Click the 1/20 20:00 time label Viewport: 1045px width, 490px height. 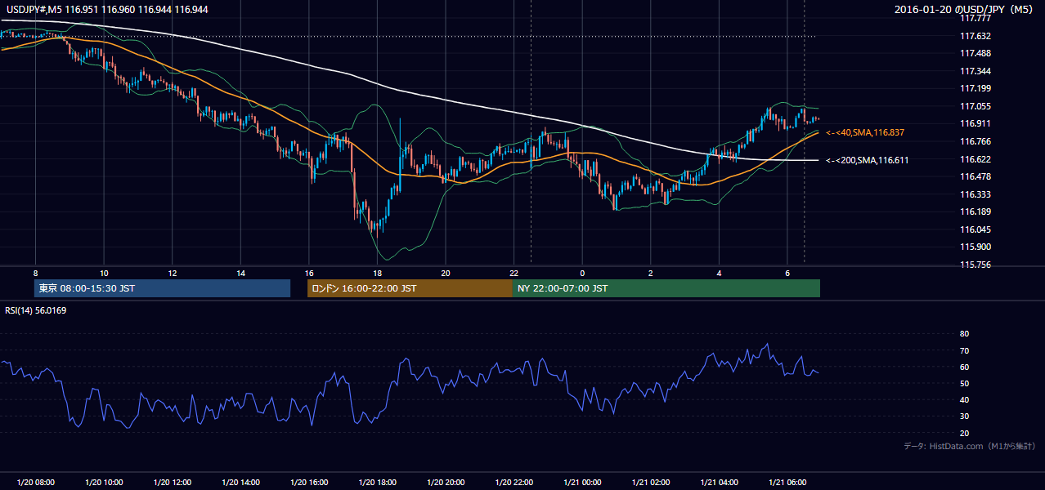click(x=445, y=483)
